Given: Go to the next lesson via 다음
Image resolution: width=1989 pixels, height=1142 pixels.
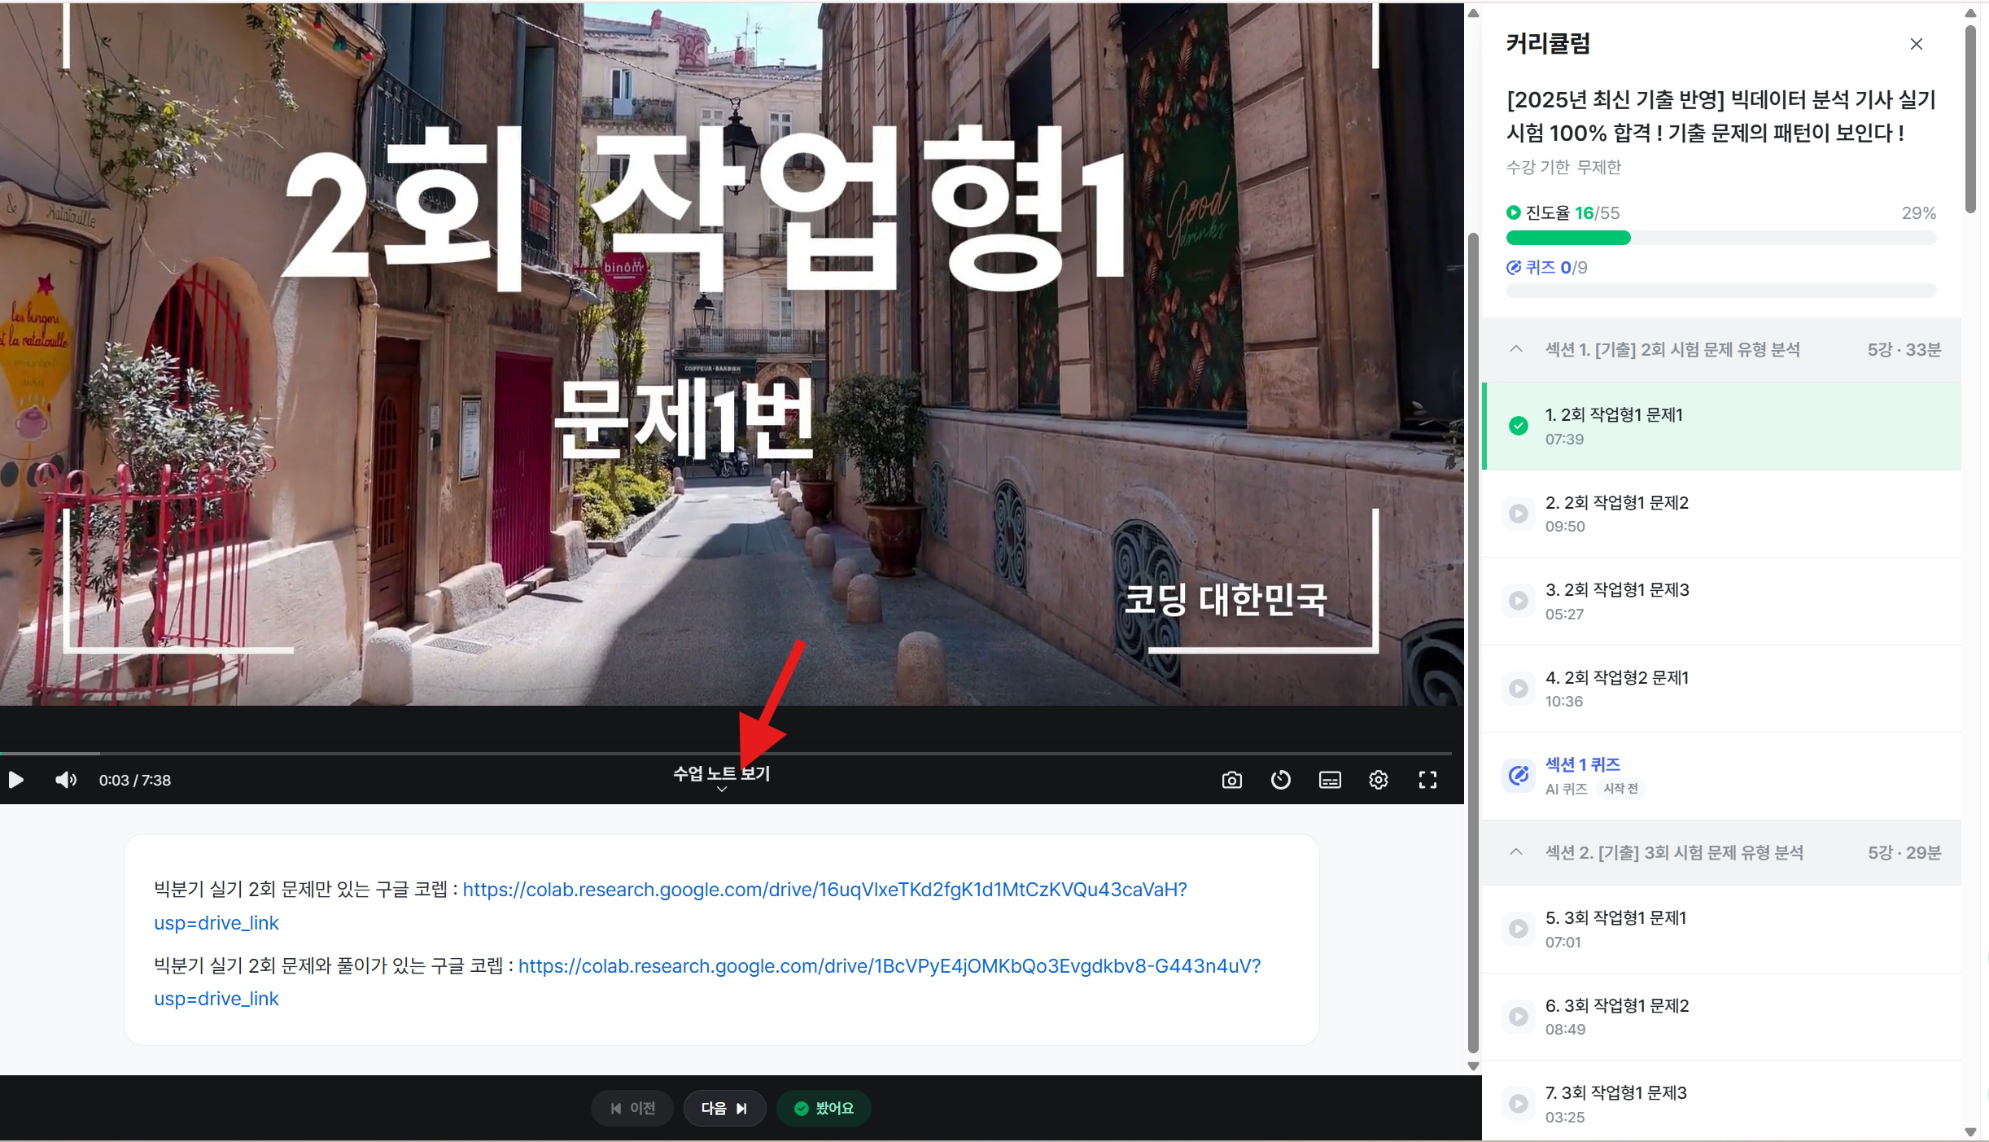Looking at the screenshot, I should pyautogui.click(x=723, y=1108).
